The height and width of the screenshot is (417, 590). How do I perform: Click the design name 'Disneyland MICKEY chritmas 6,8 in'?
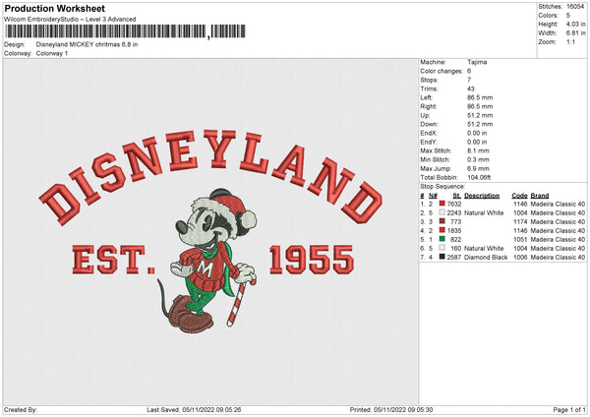pyautogui.click(x=87, y=44)
